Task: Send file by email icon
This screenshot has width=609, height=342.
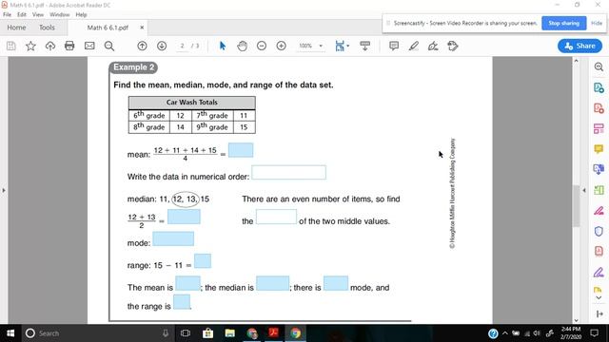Action: click(x=89, y=46)
